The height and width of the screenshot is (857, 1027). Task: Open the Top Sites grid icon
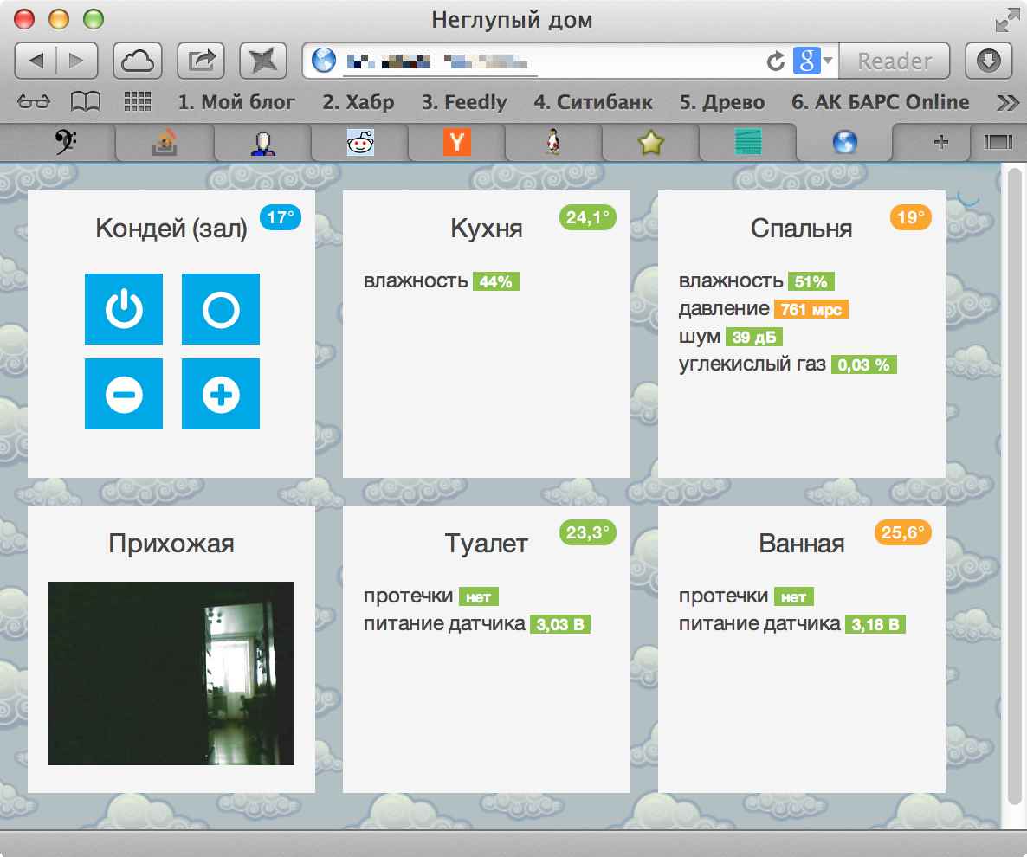tap(138, 102)
